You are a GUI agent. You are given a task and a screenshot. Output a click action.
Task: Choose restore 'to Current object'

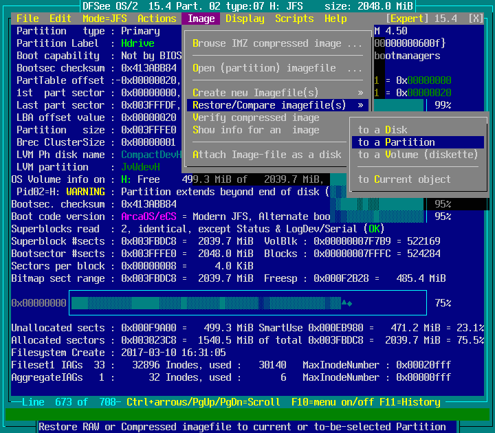point(404,179)
